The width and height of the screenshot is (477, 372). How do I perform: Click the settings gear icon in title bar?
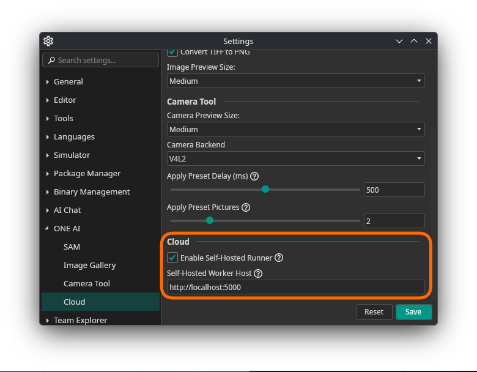tap(48, 41)
